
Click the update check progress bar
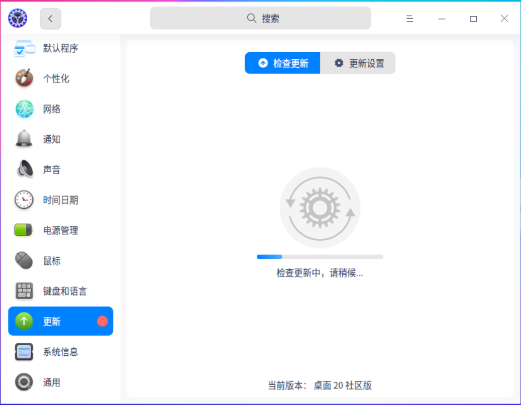pos(320,257)
